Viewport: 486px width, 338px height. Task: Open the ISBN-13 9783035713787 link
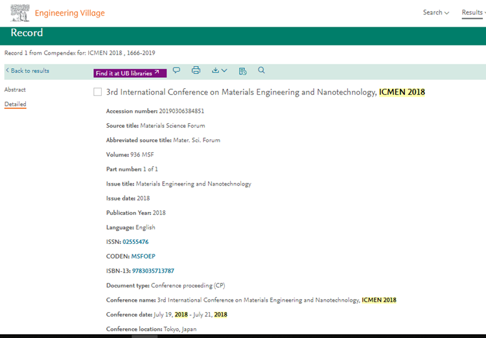153,271
